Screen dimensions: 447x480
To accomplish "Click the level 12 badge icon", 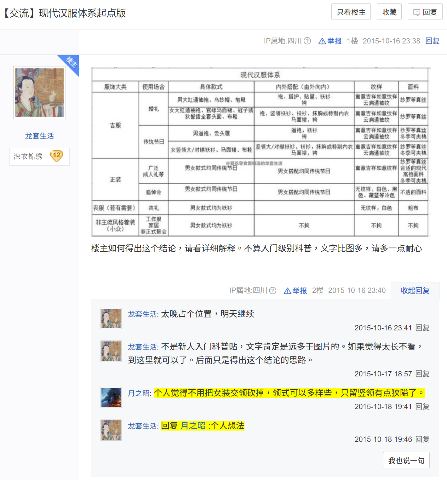I will [x=57, y=156].
